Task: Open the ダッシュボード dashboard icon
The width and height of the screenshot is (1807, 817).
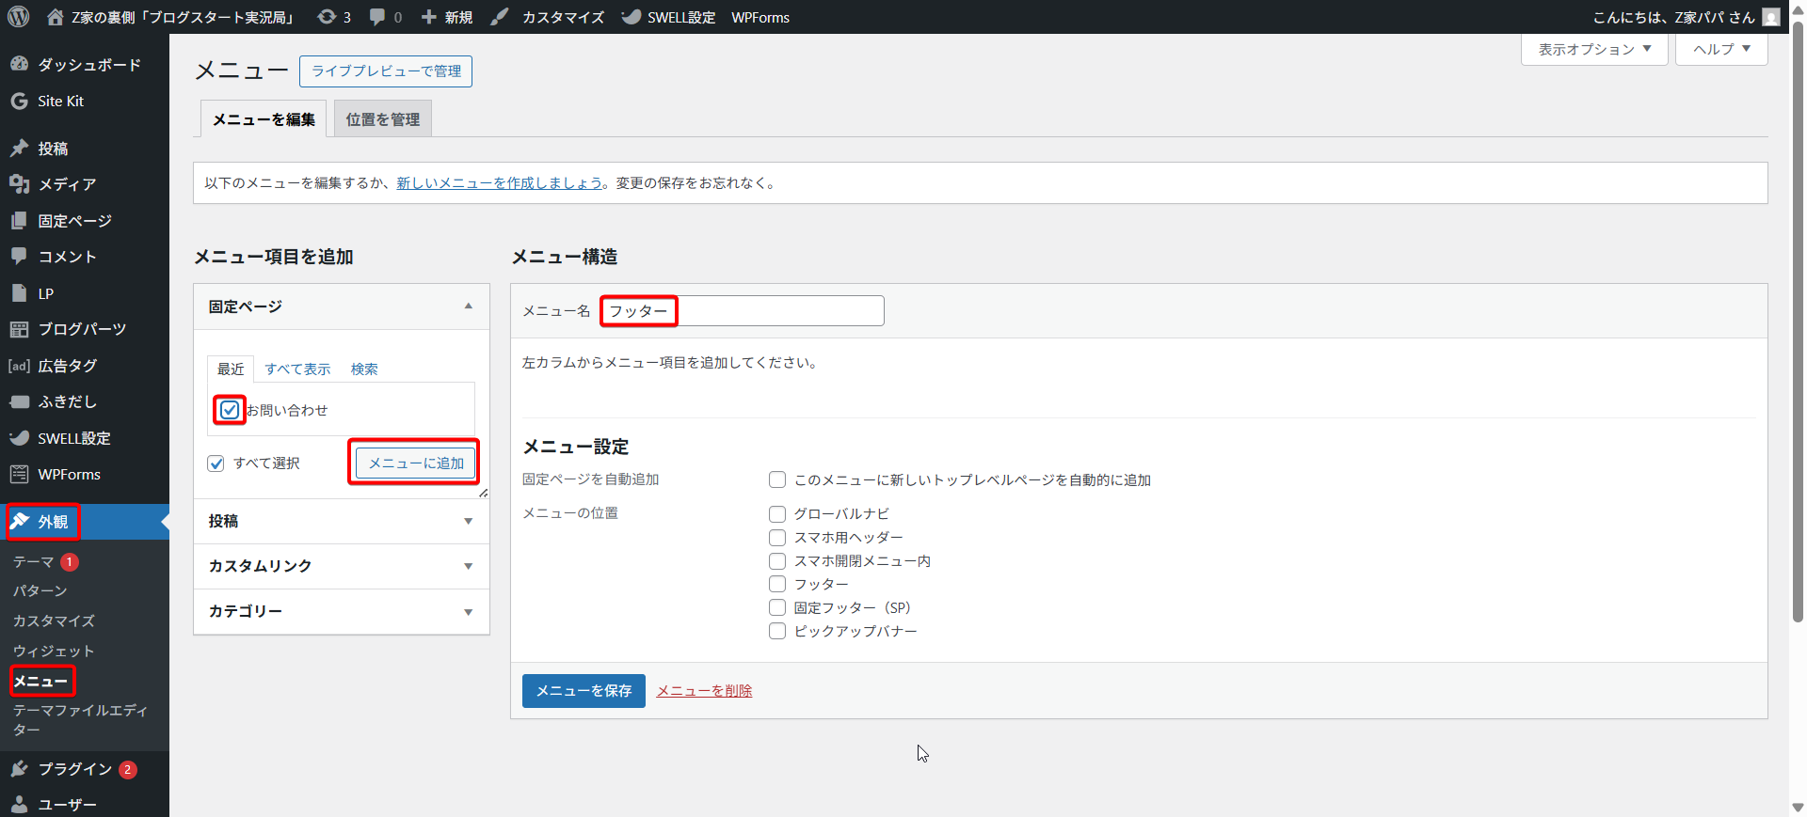Action: click(19, 64)
